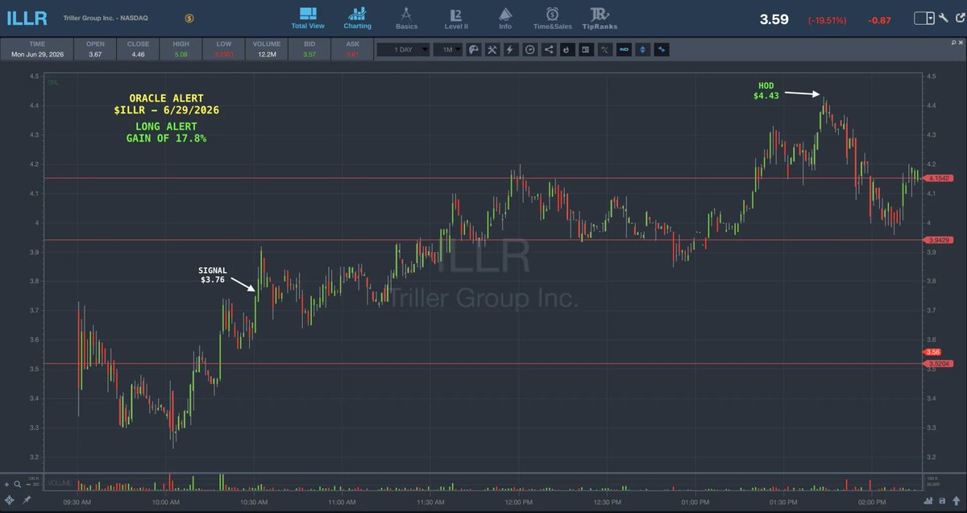Screen dimensions: 967x513
Task: Zoom in with the plus icon
Action: 6,485
